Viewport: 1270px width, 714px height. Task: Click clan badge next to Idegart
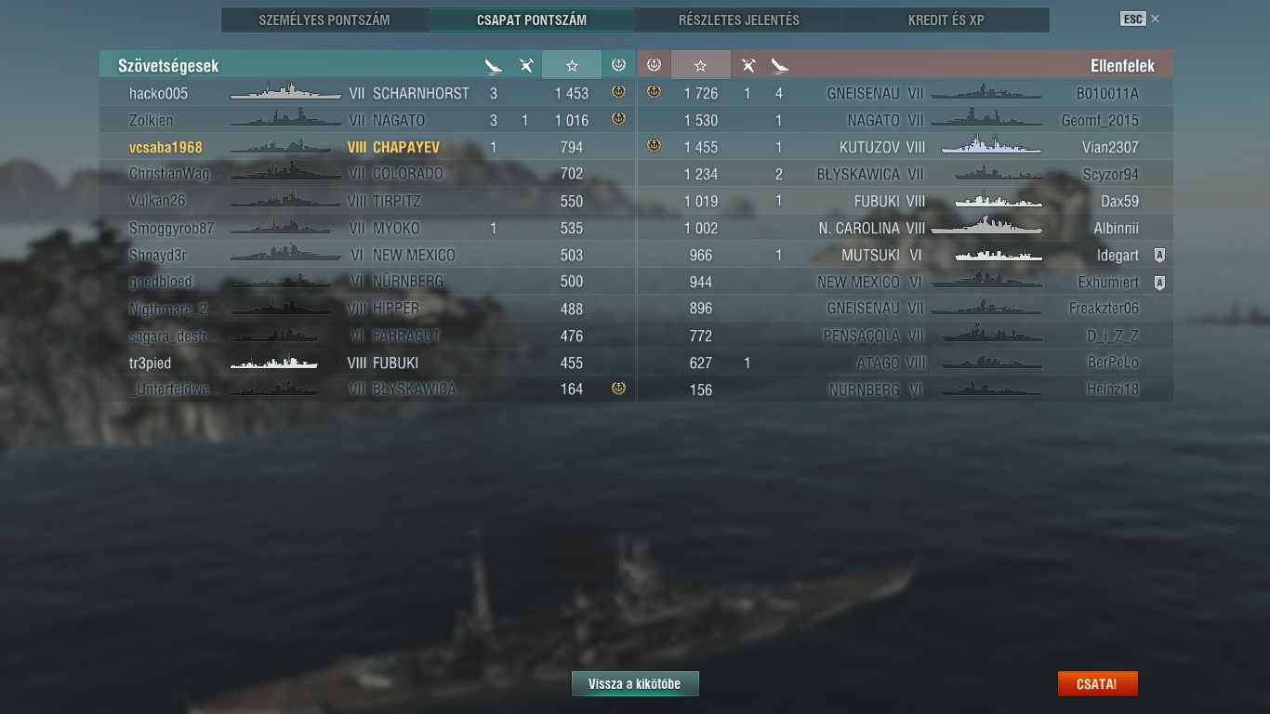(1159, 255)
